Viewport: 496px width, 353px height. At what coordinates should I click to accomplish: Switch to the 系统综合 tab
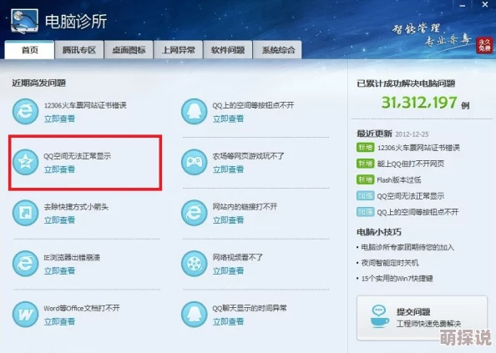pos(277,50)
